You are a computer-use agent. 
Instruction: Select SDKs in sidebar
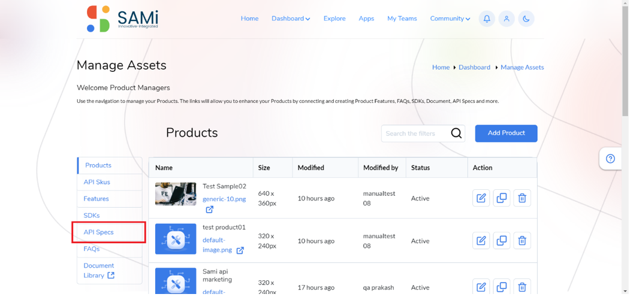tap(109, 216)
